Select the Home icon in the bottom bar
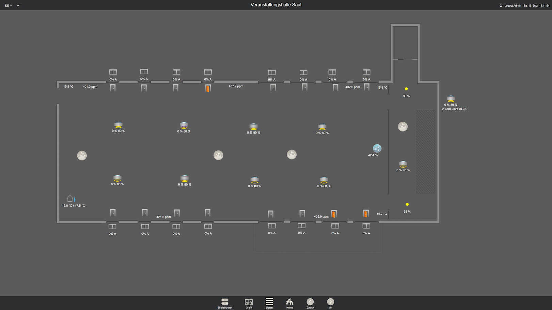This screenshot has height=310, width=552. pos(289,301)
